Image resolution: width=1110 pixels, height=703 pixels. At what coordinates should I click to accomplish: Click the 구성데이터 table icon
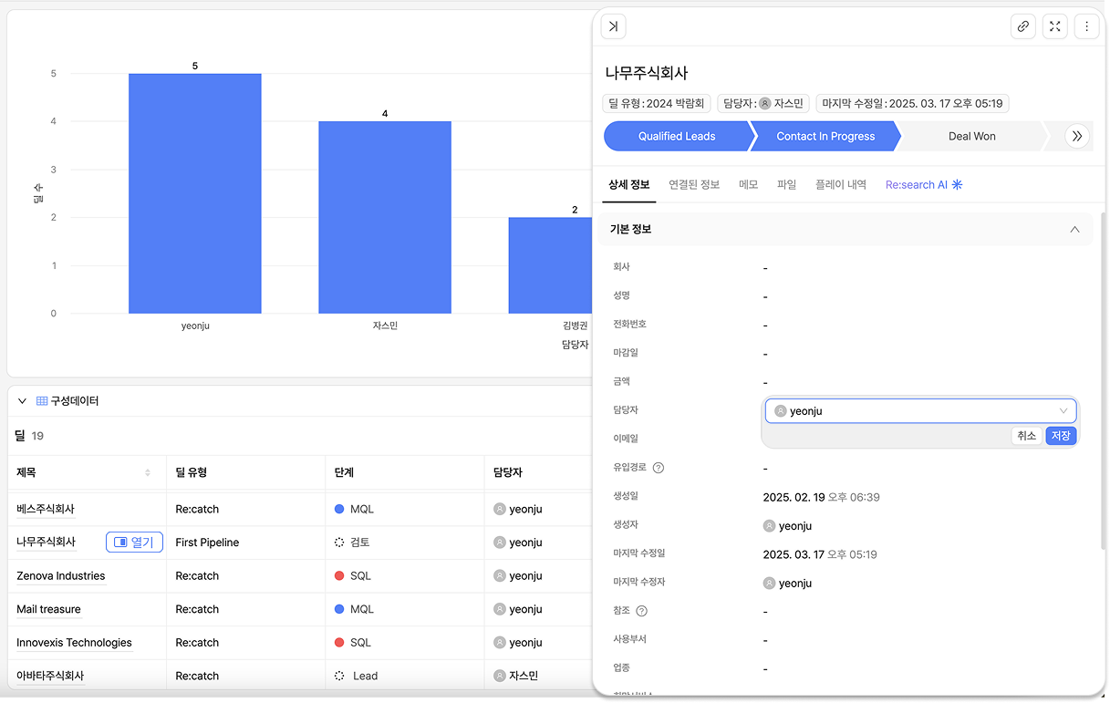pos(42,401)
